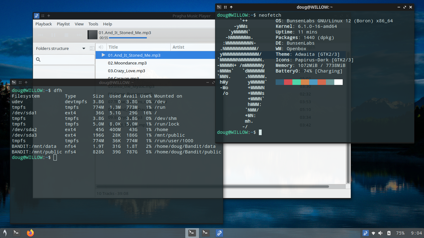Click Pragha previous track button

coord(41,35)
